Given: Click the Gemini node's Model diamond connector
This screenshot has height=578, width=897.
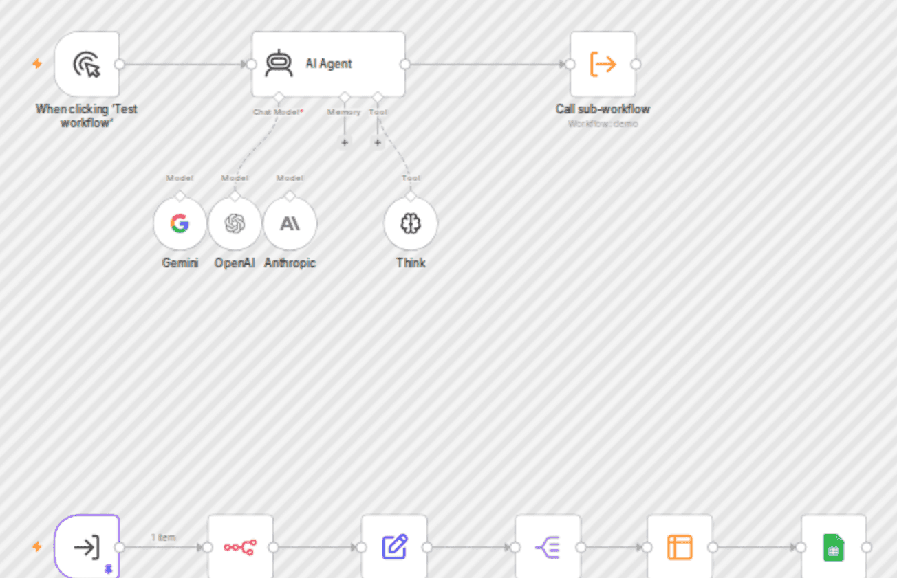Looking at the screenshot, I should click(x=180, y=196).
